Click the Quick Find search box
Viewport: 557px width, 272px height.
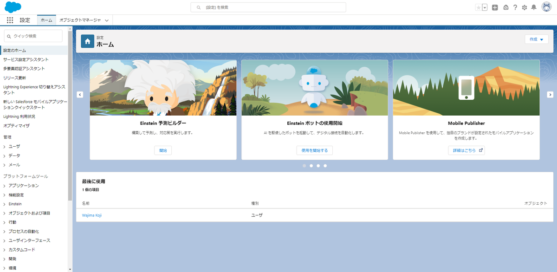[33, 36]
